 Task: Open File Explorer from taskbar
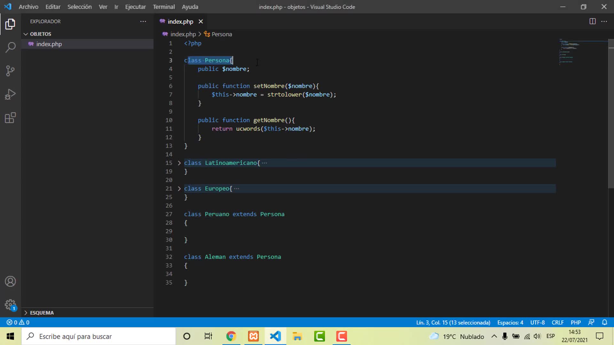point(297,336)
